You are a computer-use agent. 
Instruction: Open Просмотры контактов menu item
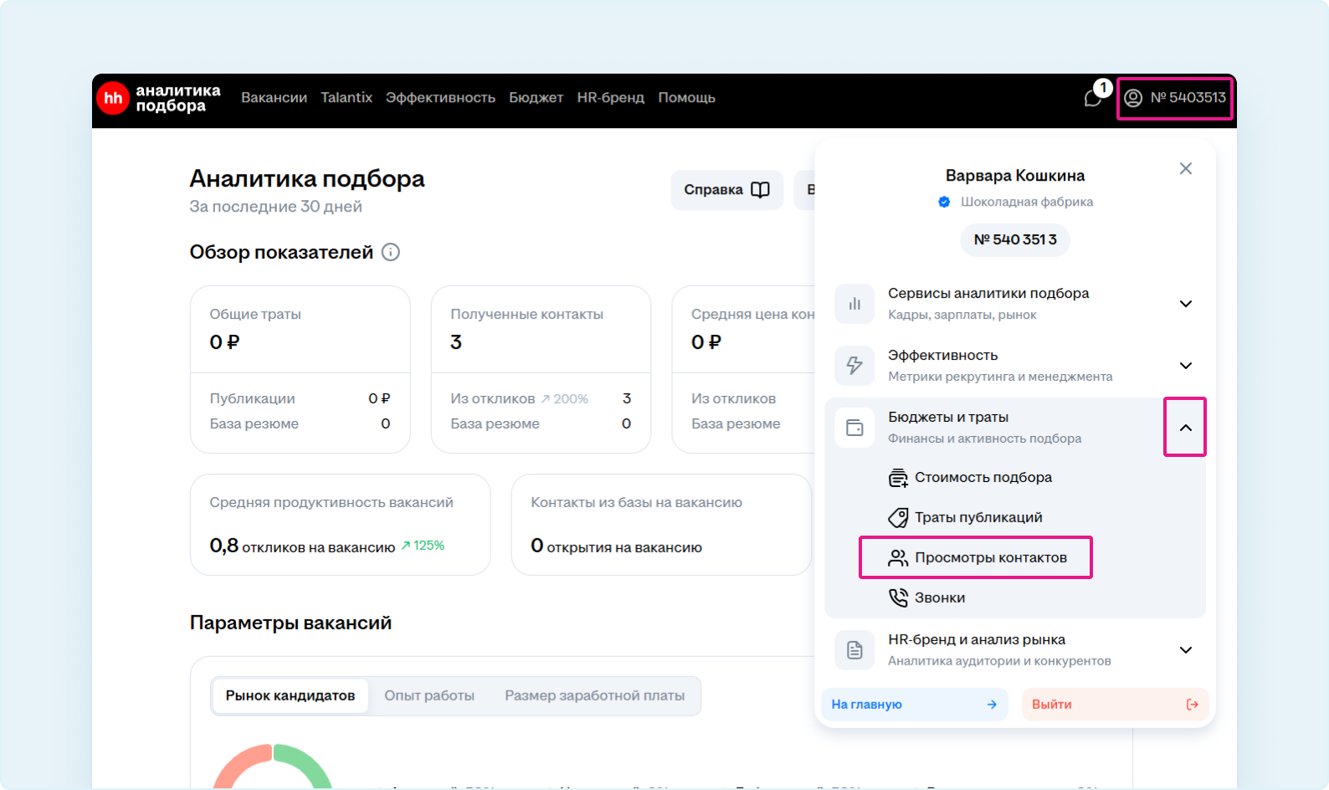point(976,557)
